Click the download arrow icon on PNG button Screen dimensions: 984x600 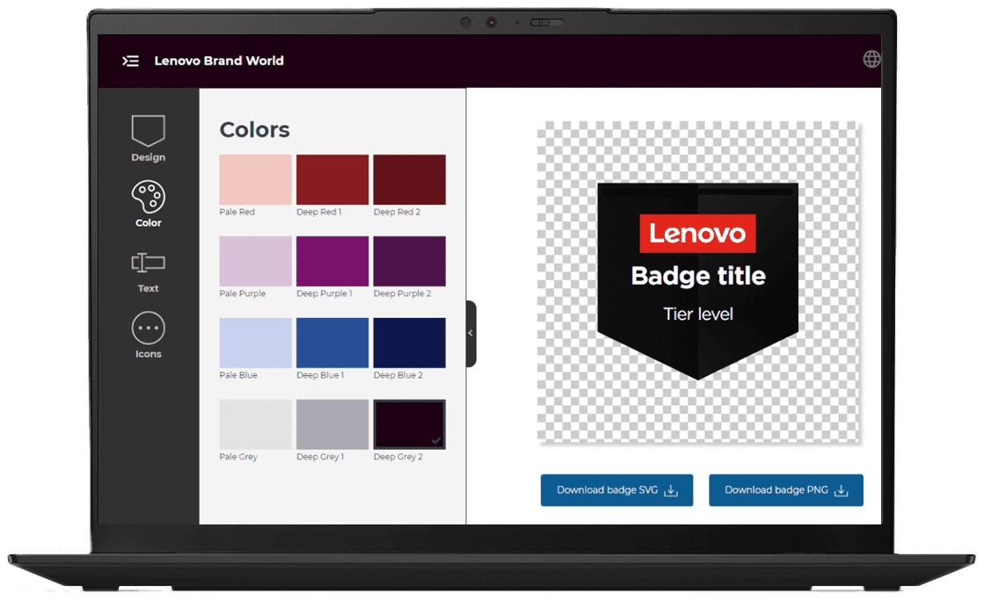pos(842,490)
